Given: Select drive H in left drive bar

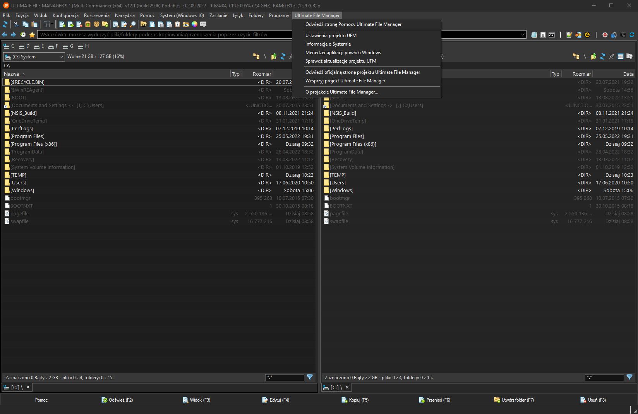Looking at the screenshot, I should (83, 46).
